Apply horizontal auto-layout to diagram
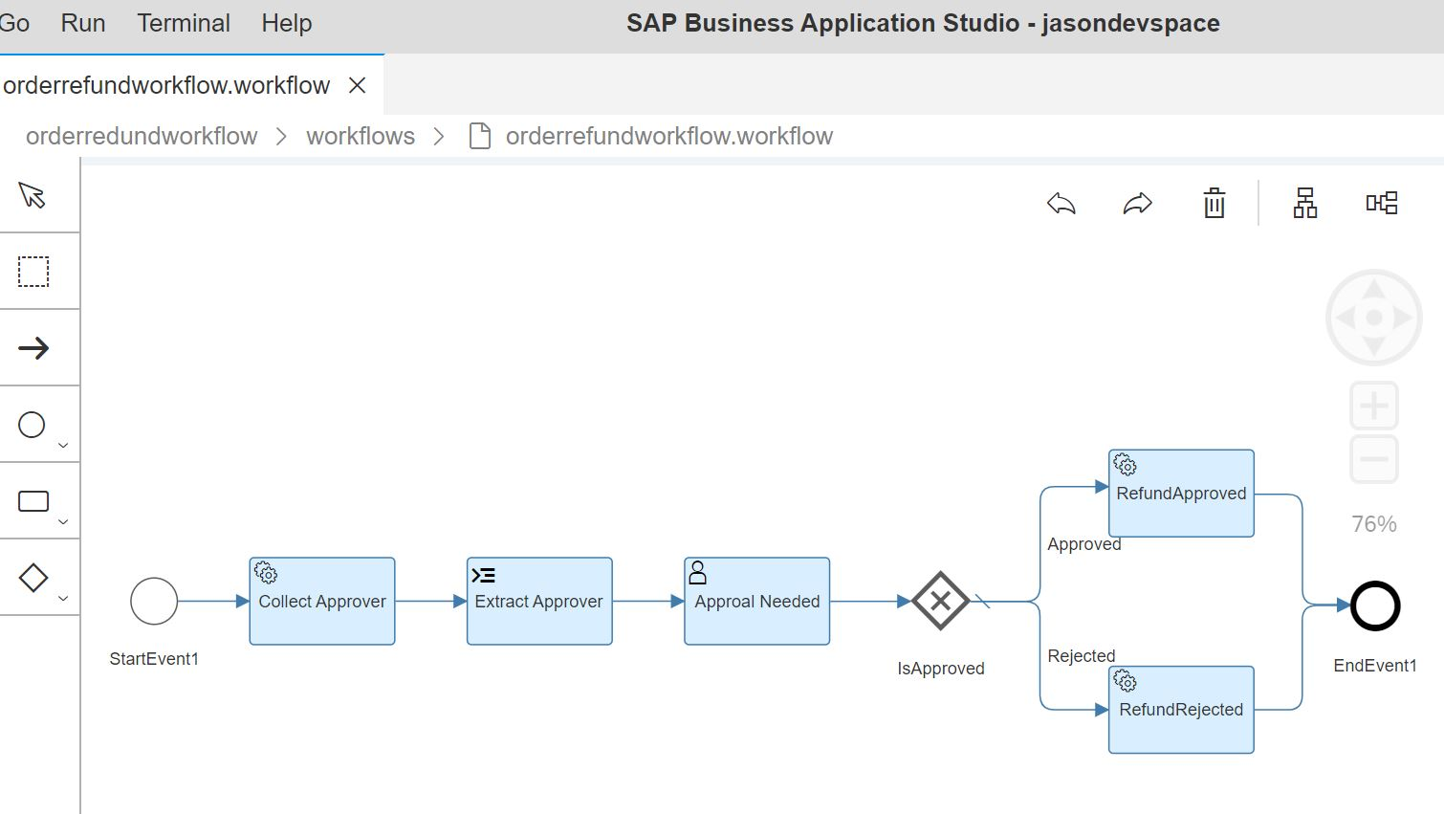The width and height of the screenshot is (1444, 814). pyautogui.click(x=1382, y=203)
